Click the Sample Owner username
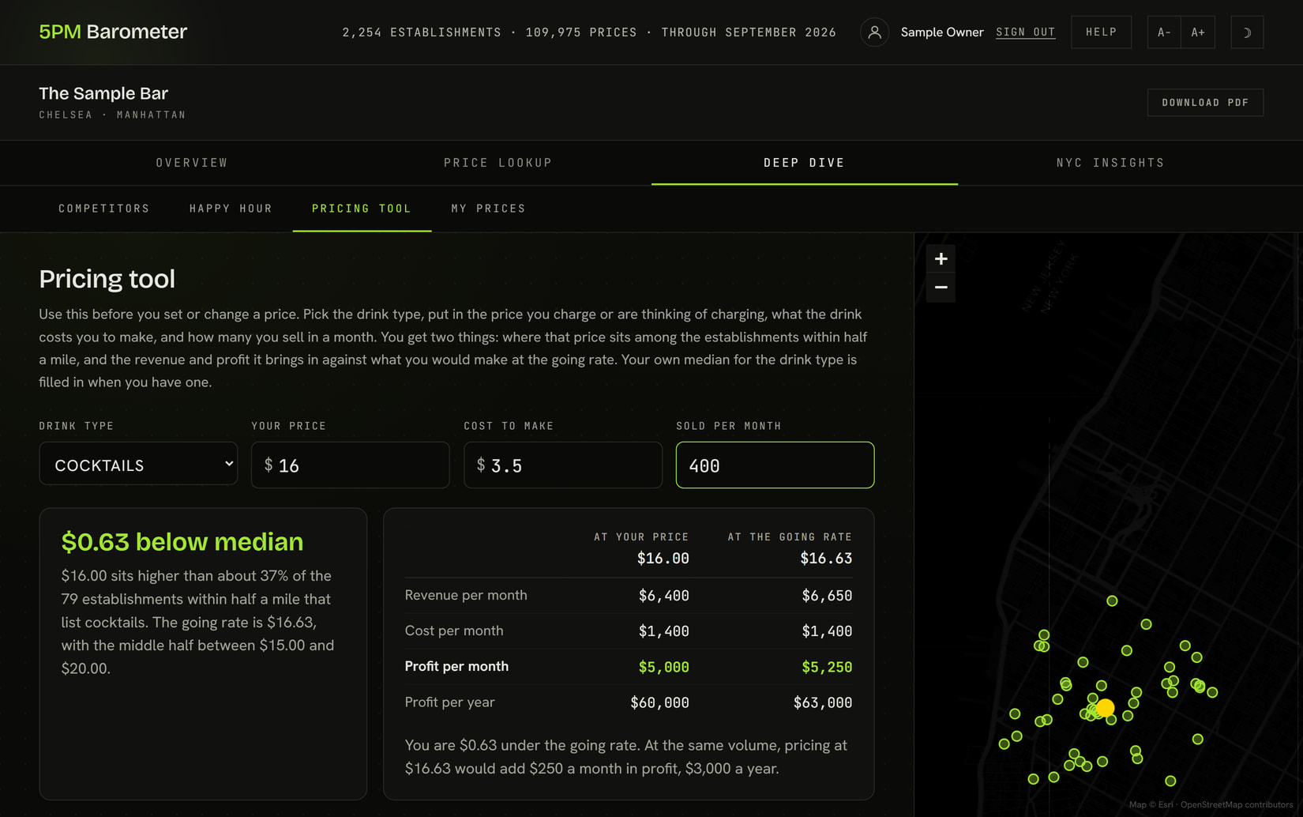Viewport: 1303px width, 817px height. click(x=942, y=32)
